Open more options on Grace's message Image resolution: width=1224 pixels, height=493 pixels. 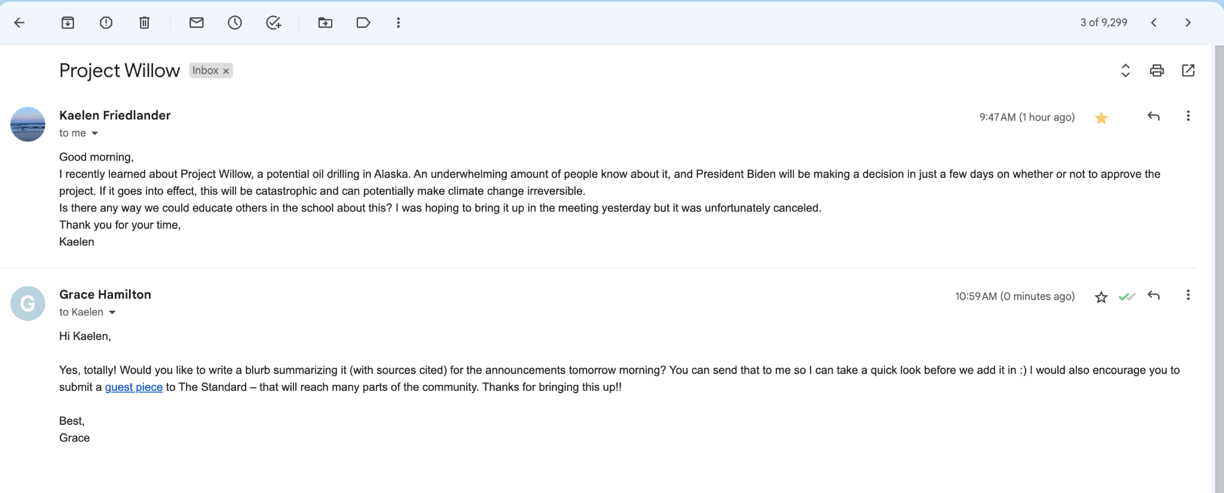[x=1188, y=295]
